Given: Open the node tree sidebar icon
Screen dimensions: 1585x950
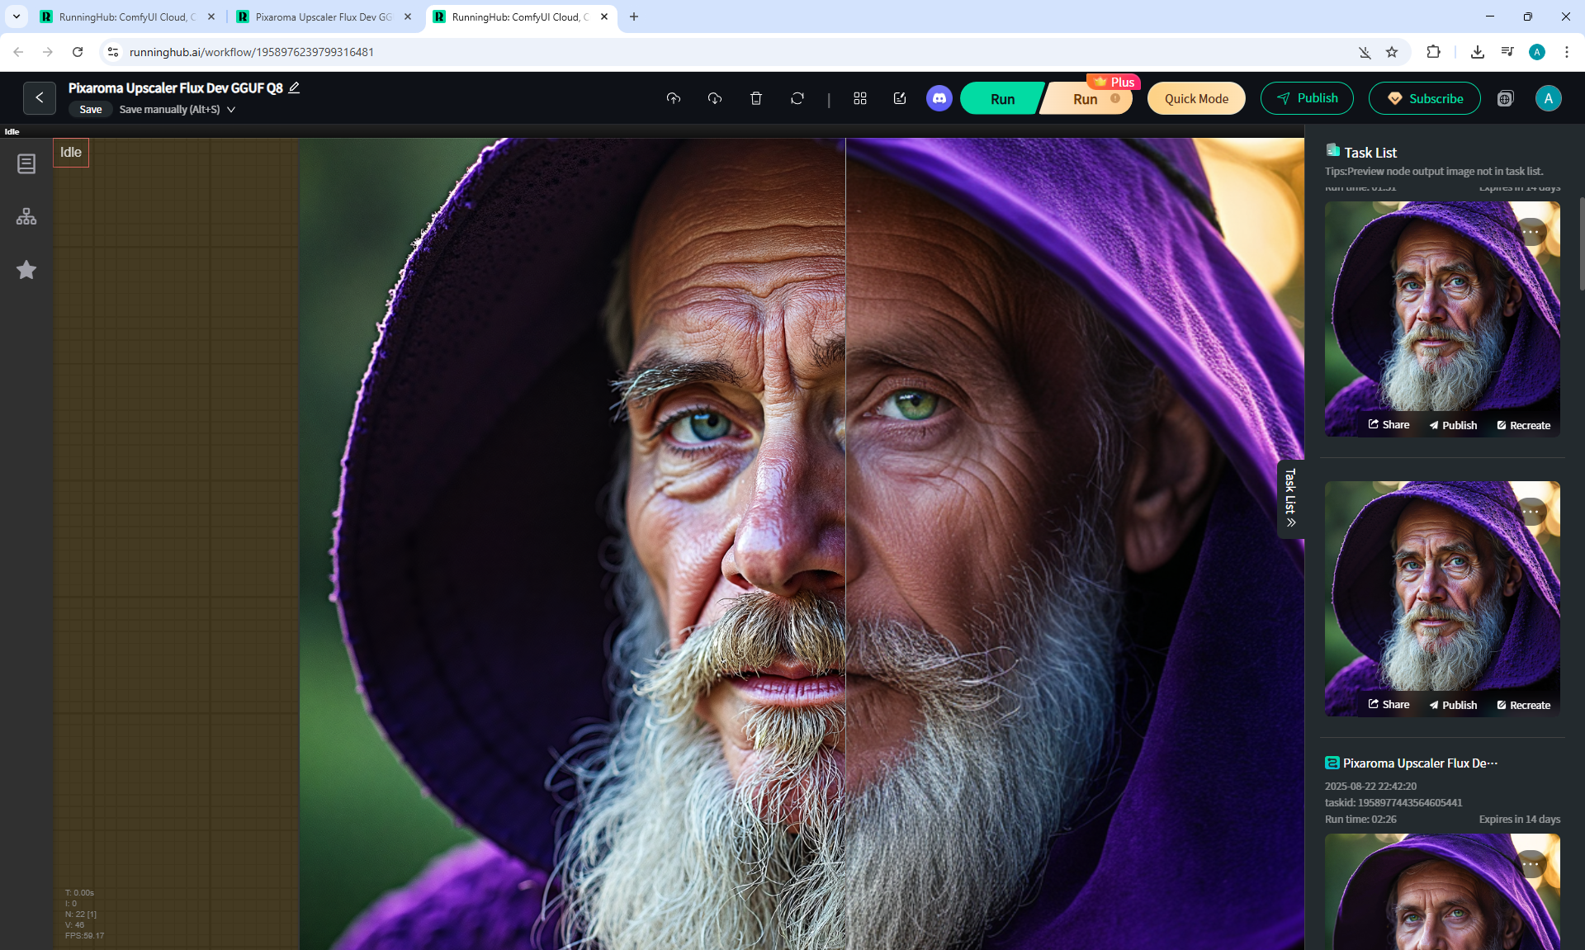Looking at the screenshot, I should (x=26, y=216).
